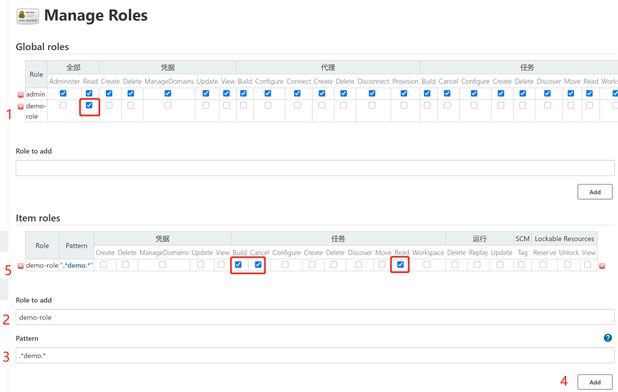
Task: Click red delete icon at item row end
Action: (x=602, y=266)
